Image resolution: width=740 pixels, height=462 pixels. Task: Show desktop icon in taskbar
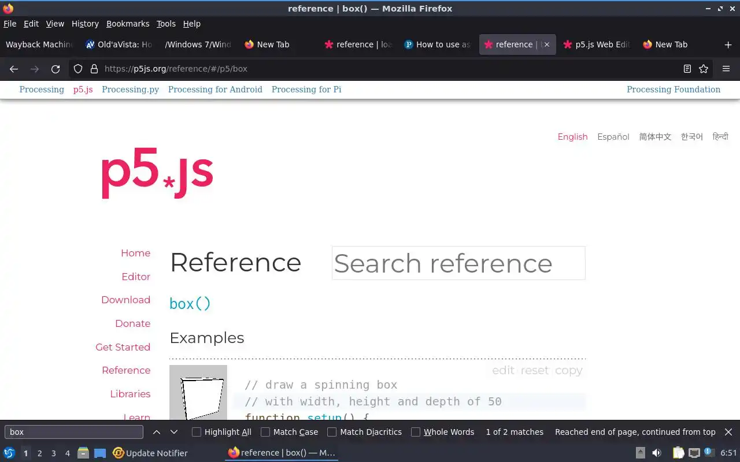click(x=100, y=453)
